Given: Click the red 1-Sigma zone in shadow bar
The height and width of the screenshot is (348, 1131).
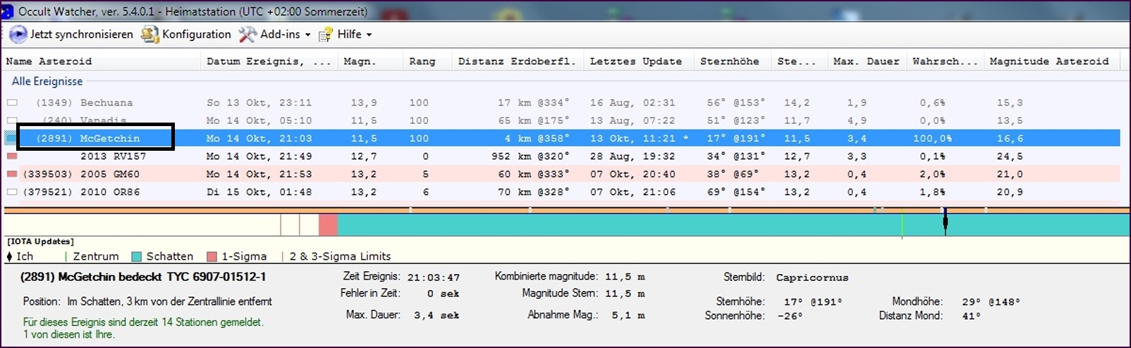Looking at the screenshot, I should (x=328, y=225).
